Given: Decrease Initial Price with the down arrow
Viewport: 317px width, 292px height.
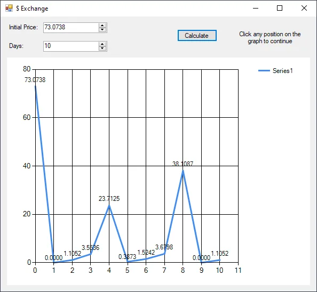Looking at the screenshot, I should point(102,30).
